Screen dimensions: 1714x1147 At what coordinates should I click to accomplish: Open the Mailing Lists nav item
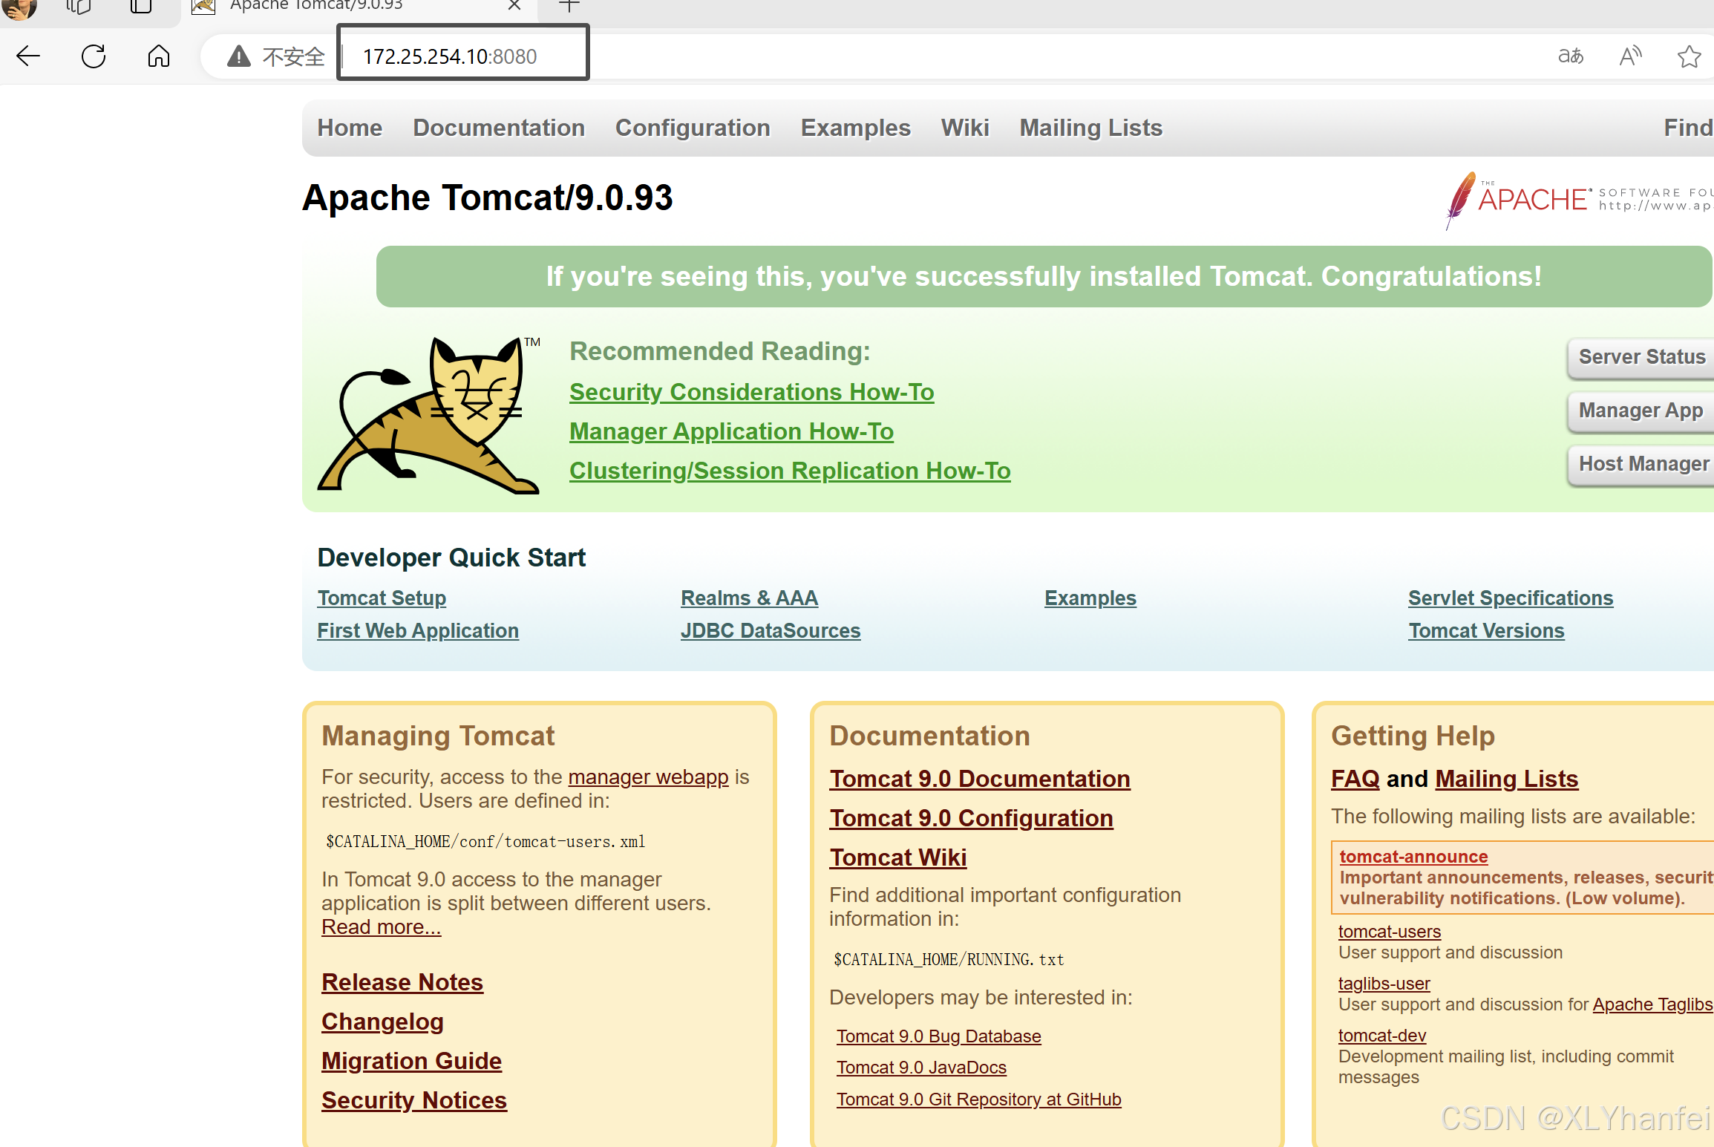(x=1090, y=128)
